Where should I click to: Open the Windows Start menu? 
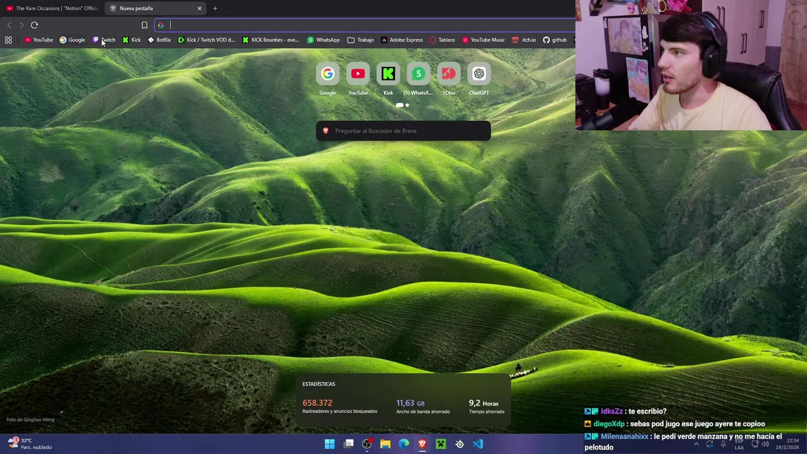(x=330, y=444)
